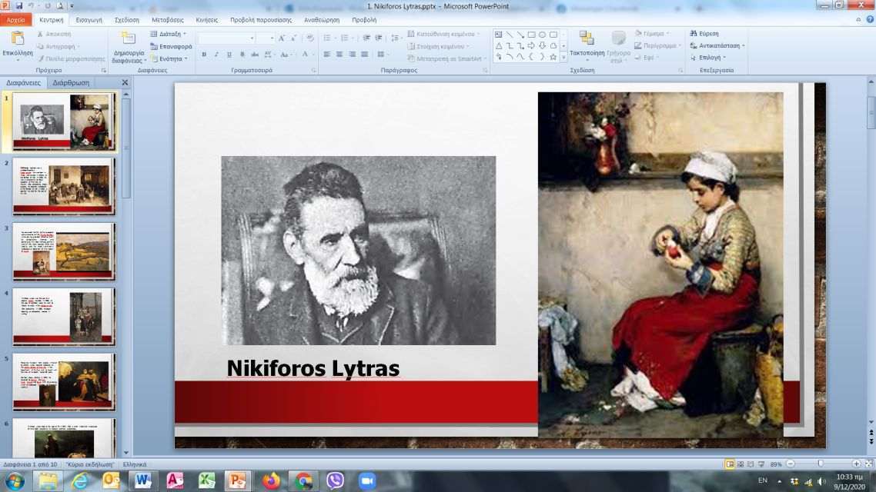876x492 pixels.
Task: Click the Increase font size icon
Action: (x=282, y=38)
